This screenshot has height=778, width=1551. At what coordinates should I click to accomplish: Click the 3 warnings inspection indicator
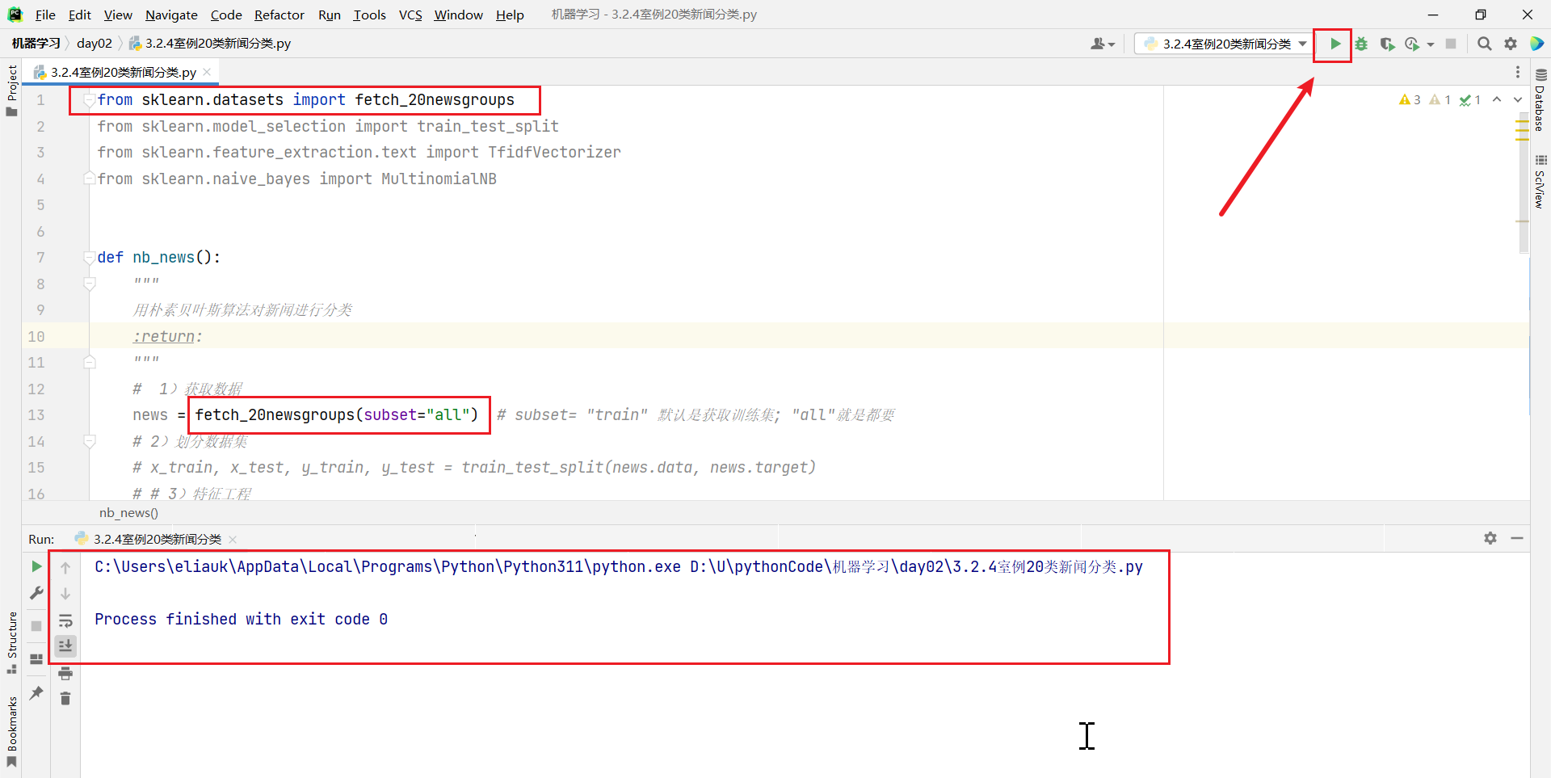point(1410,99)
